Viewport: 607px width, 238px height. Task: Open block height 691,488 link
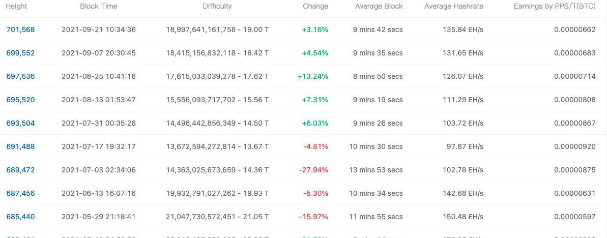point(20,146)
